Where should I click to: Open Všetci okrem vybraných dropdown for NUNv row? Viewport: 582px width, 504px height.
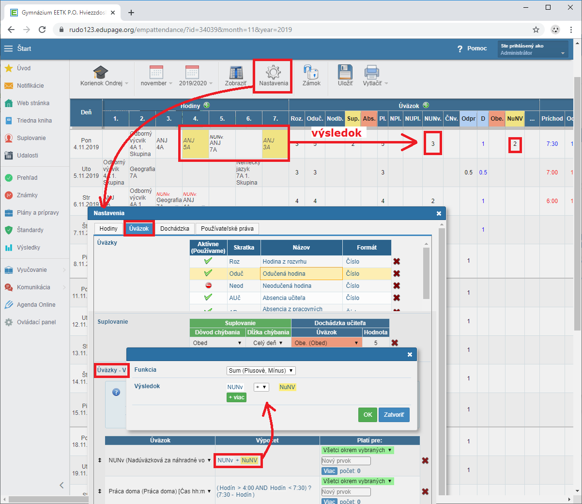357,450
